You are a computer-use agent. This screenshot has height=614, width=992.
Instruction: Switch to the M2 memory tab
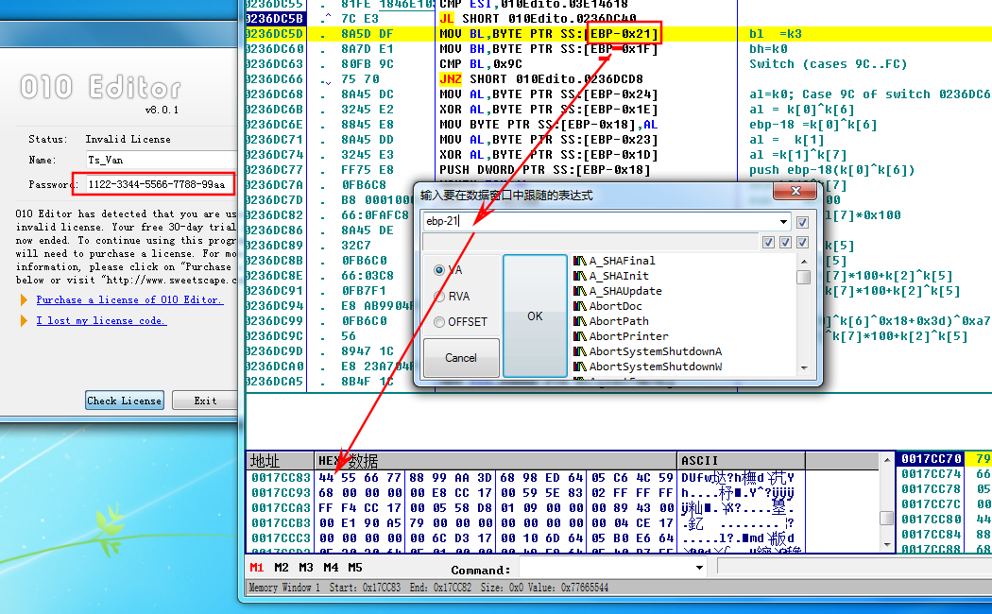coord(282,568)
